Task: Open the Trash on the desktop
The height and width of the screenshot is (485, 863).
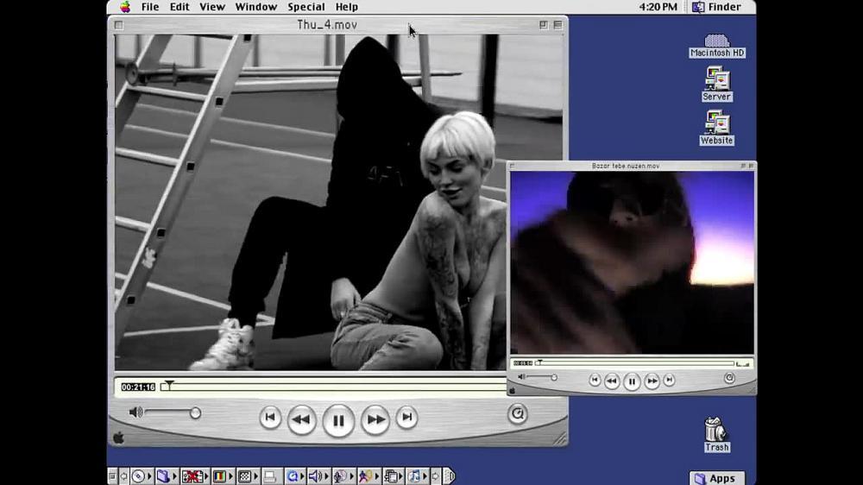Action: pyautogui.click(x=716, y=433)
